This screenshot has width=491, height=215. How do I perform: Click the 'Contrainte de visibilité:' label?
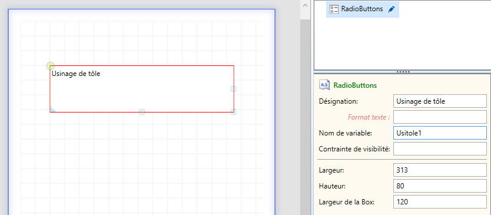pyautogui.click(x=354, y=149)
